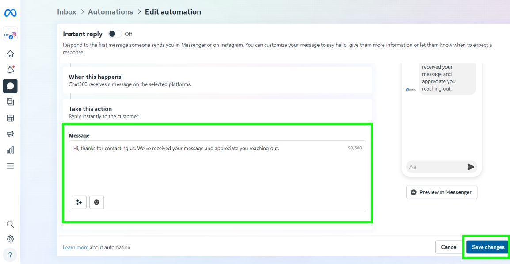Click inside the Message text area
Screen dimensions: 510x264
pos(217,176)
